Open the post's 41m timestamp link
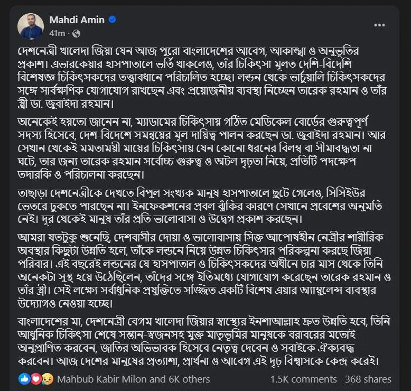This screenshot has height=391, width=411. [x=57, y=33]
